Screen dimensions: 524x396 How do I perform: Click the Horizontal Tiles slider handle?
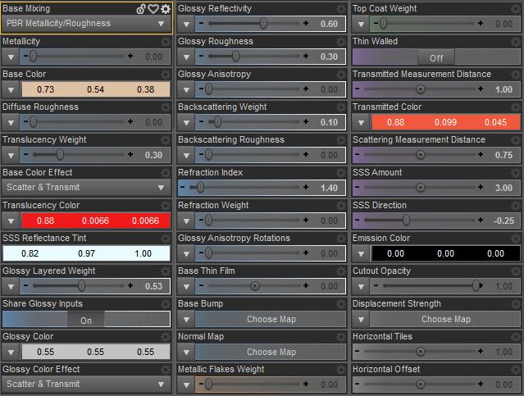click(421, 351)
